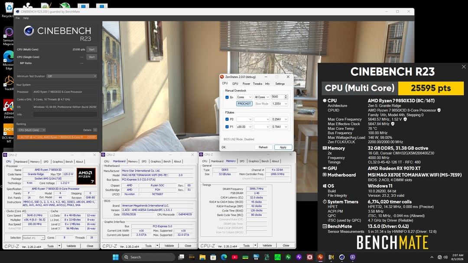Click the taskbar Search box
The width and height of the screenshot is (468, 263).
(x=148, y=257)
